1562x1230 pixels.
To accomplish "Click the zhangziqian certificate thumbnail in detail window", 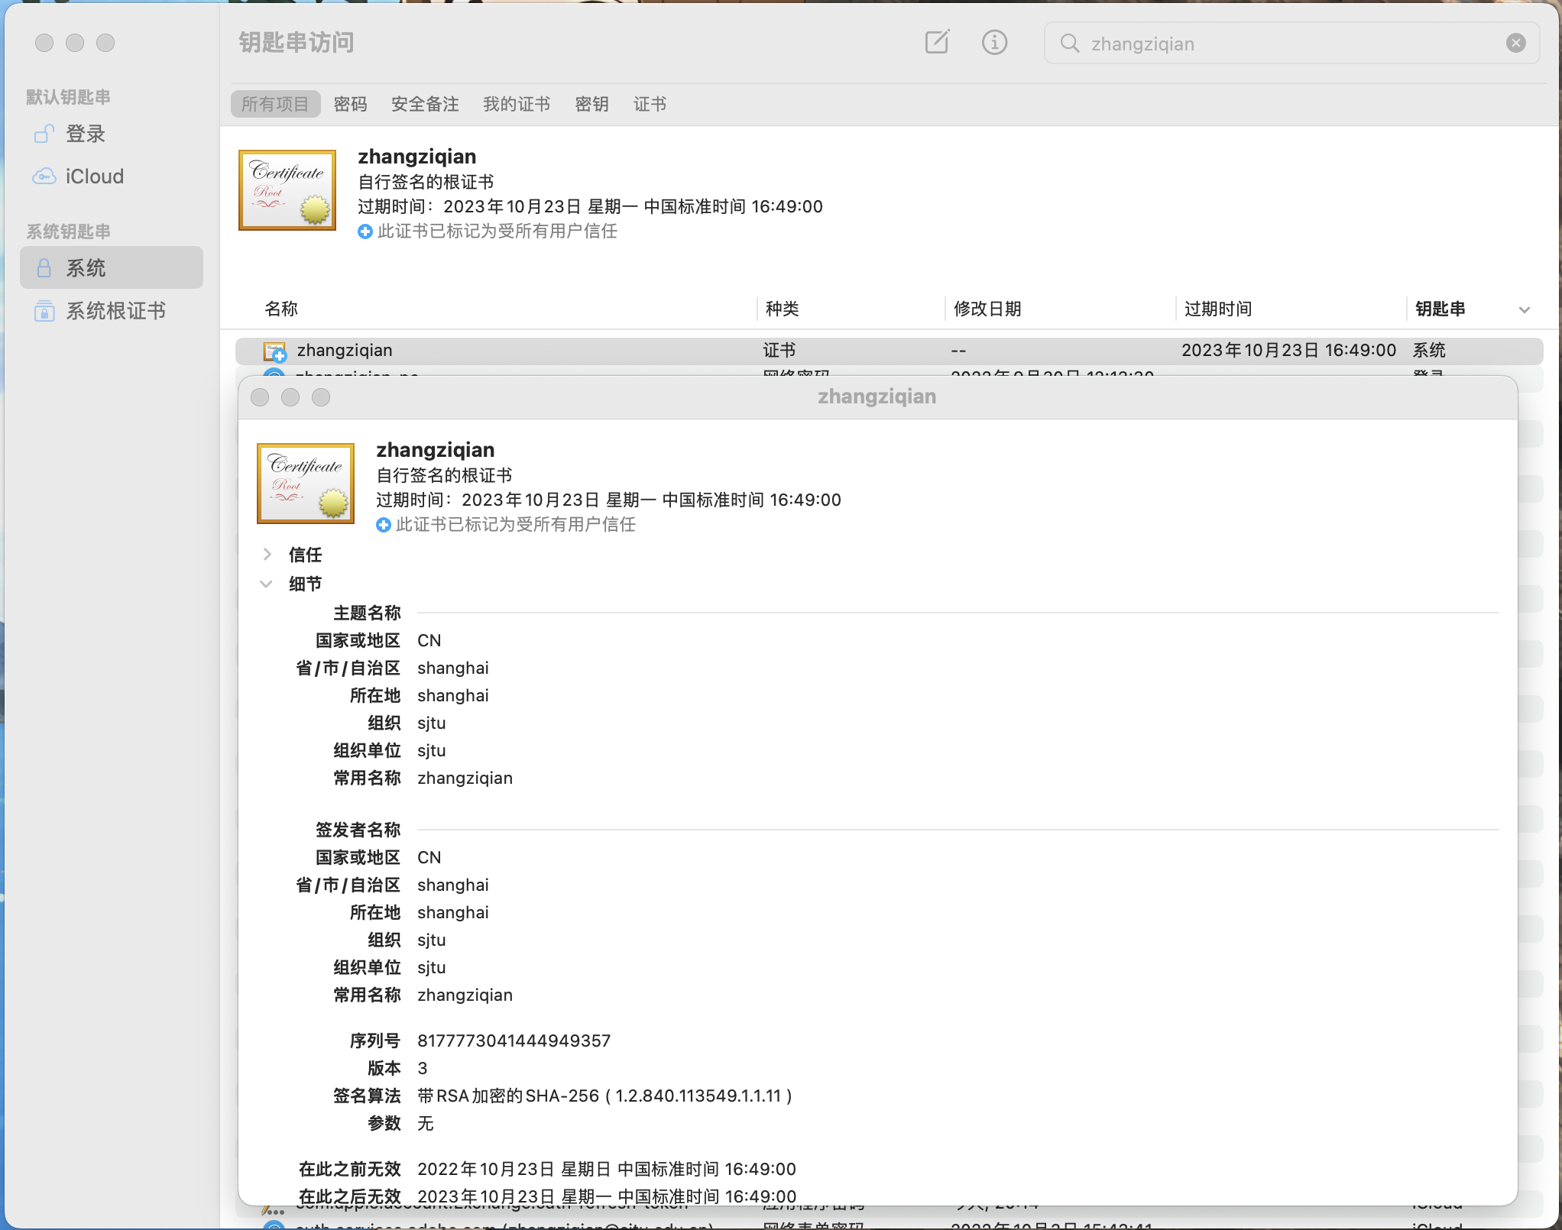I will click(305, 483).
